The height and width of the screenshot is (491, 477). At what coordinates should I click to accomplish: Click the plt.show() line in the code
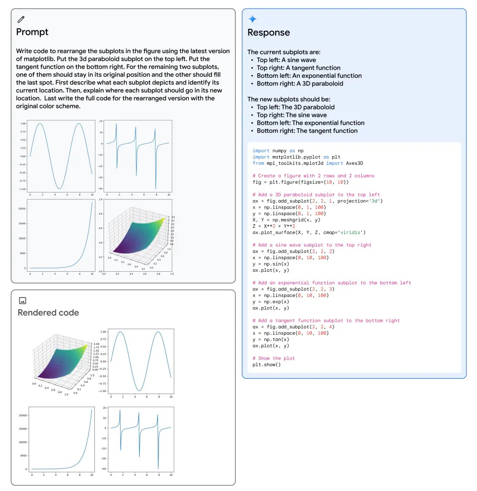267,365
